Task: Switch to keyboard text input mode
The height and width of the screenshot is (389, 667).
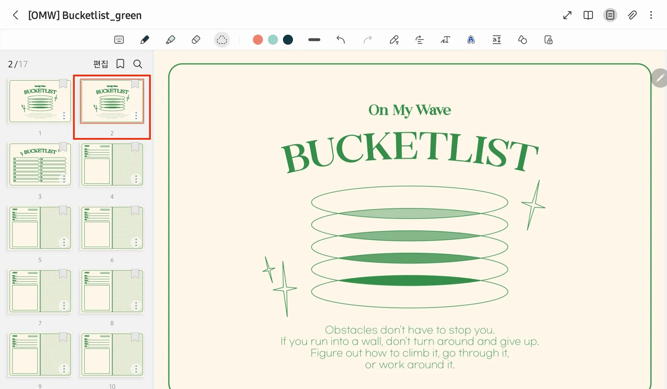Action: coord(119,40)
